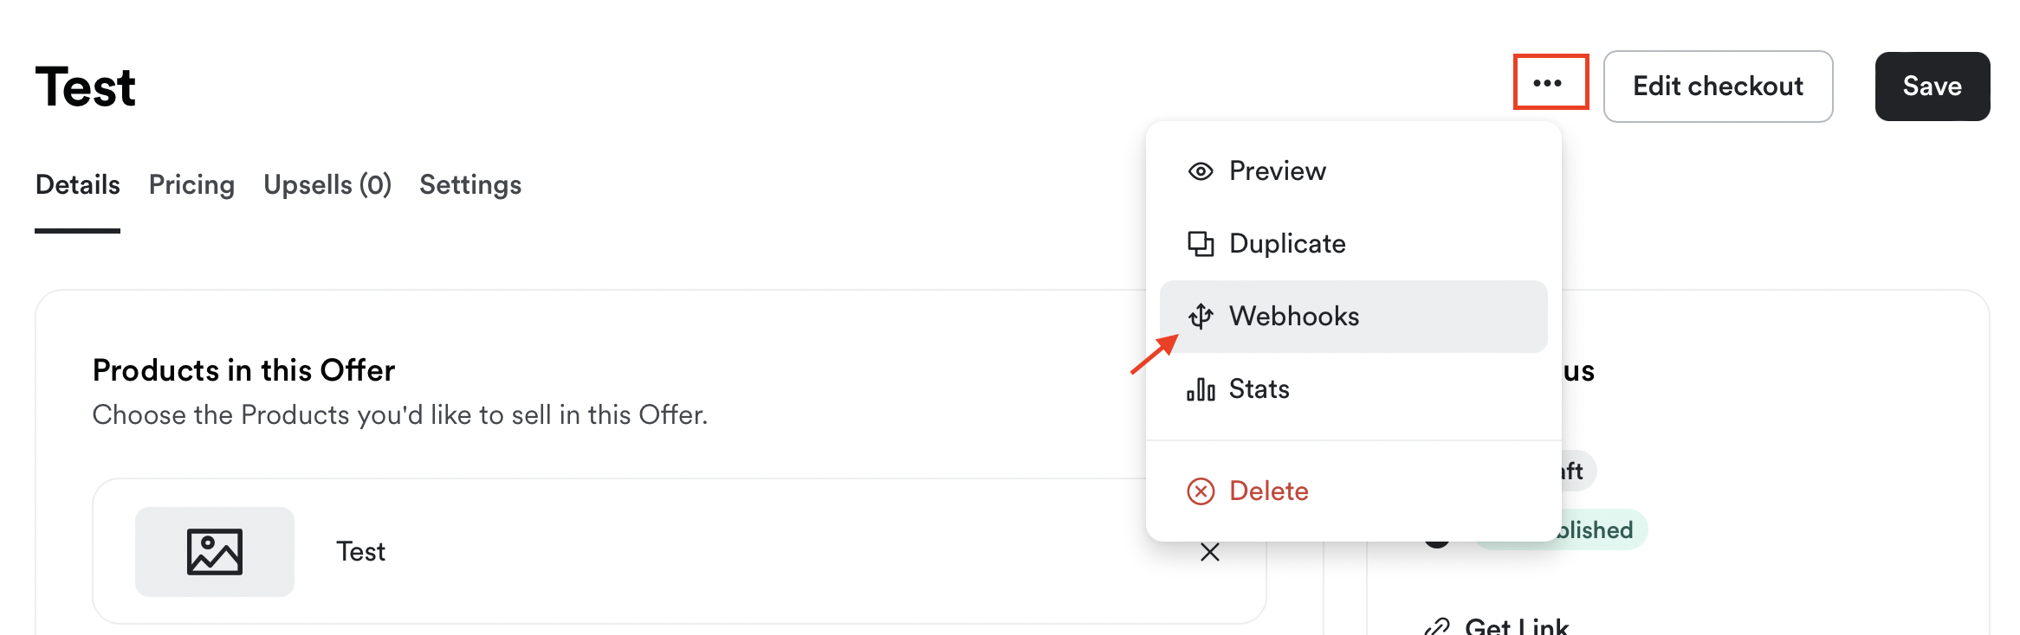Click the Stats bar chart icon
Viewport: 2020px width, 635px height.
pos(1201,389)
